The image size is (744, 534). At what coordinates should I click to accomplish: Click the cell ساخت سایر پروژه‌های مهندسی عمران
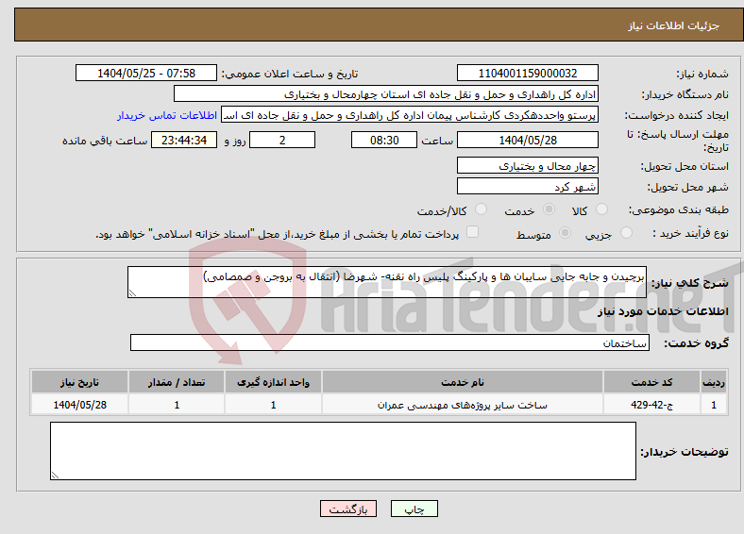462,405
